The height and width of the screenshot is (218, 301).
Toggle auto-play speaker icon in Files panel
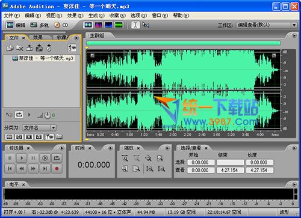pos(9,115)
